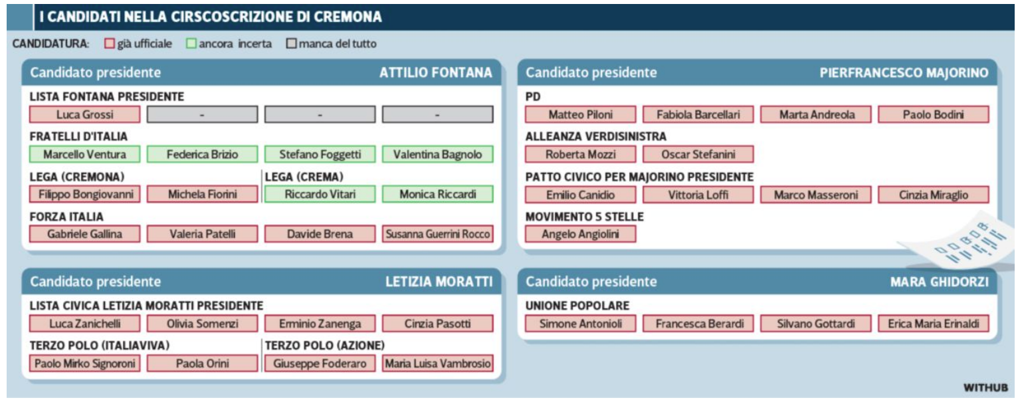Click the green 'ancora incerta' legend square
This screenshot has width=1018, height=402.
191,45
